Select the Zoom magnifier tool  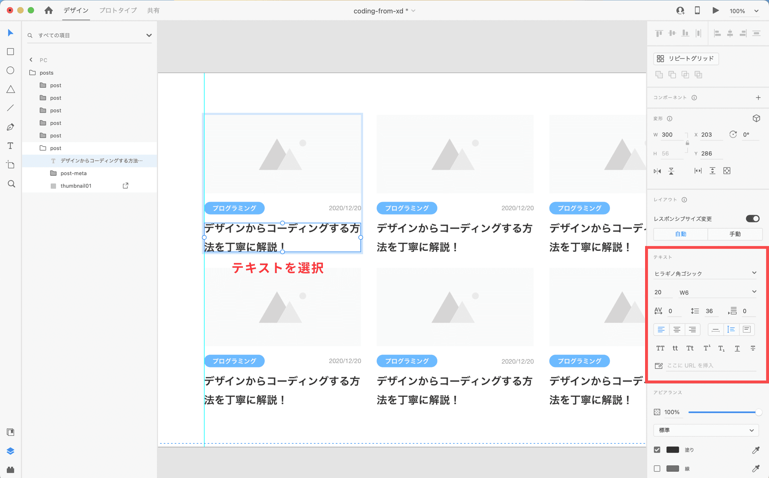click(11, 184)
